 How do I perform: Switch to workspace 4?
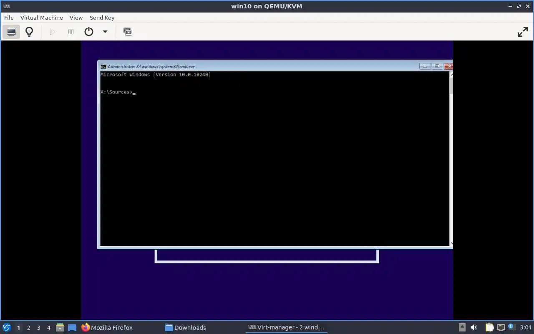[49, 328]
